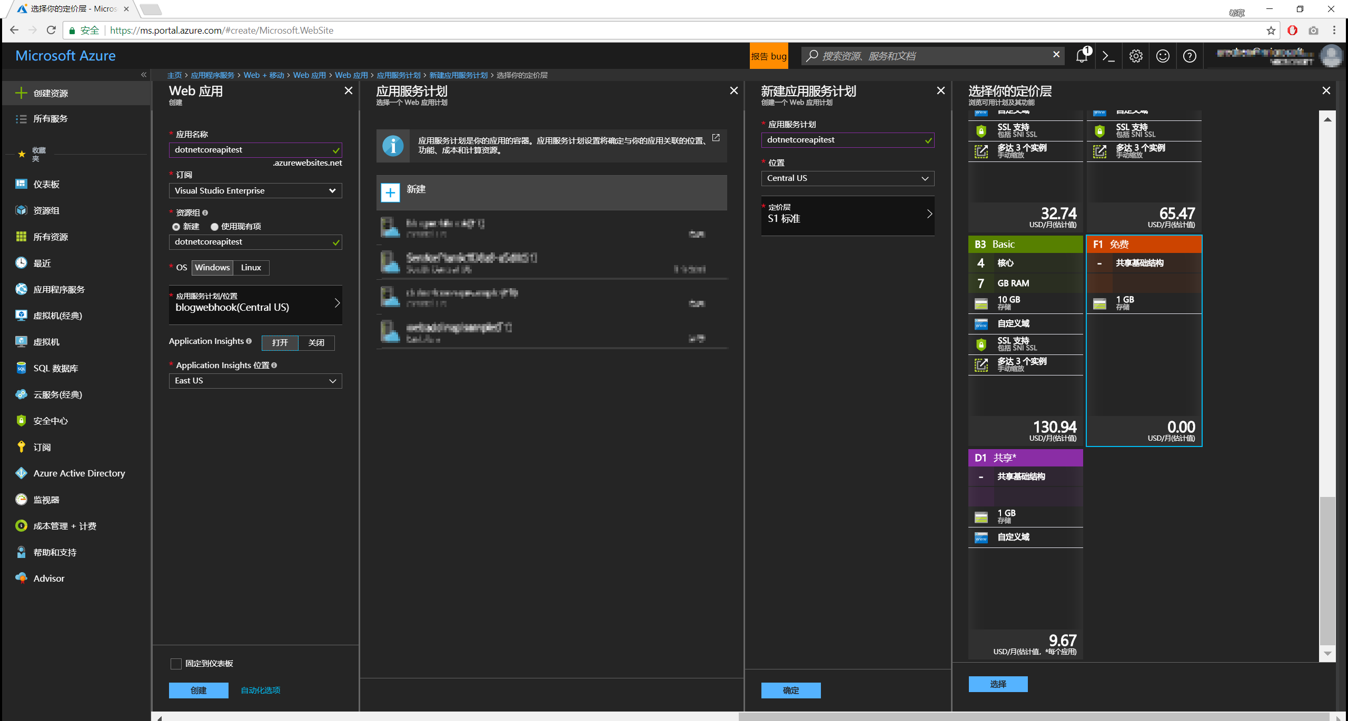This screenshot has height=721, width=1348.
Task: Open the notifications bell icon
Action: click(x=1082, y=56)
